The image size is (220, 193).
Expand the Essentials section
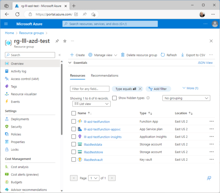pyautogui.click(x=70, y=63)
